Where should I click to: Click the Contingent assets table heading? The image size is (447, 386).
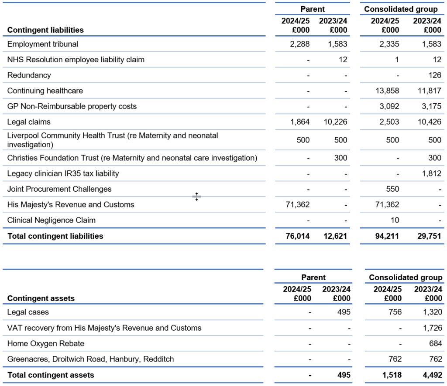click(x=41, y=298)
